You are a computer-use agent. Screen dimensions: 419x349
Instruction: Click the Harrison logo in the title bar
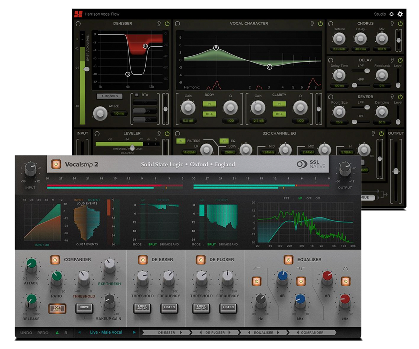point(78,14)
